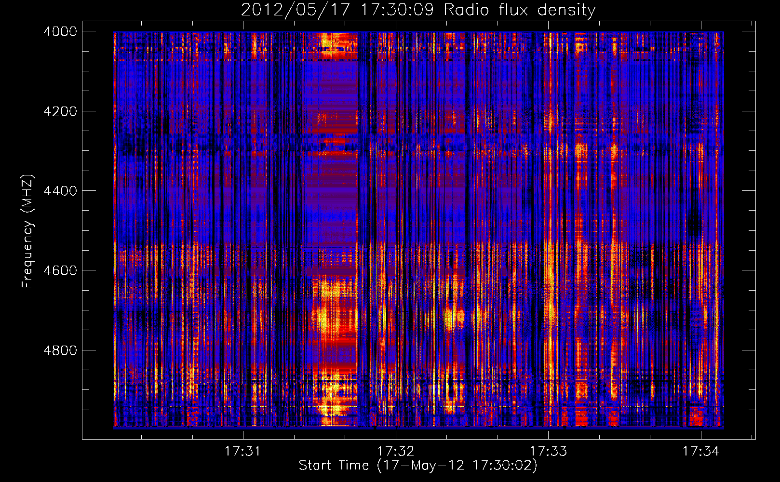Click the "Start Time (17-May-12 17:30:02)" label
Image resolution: width=780 pixels, height=482 pixels.
tap(417, 466)
